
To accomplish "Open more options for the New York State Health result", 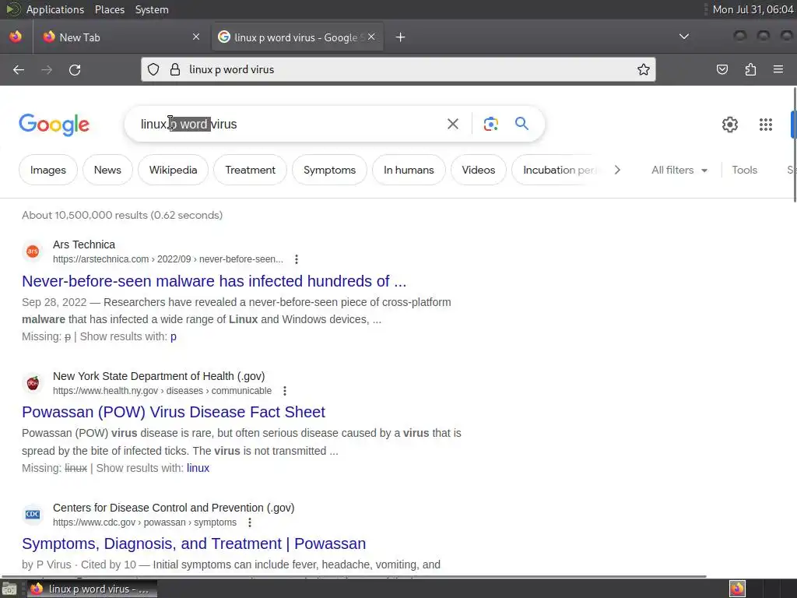I will tap(285, 391).
